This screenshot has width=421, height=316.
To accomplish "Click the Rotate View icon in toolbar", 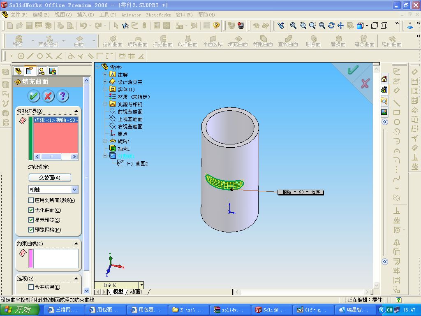I will [331, 26].
